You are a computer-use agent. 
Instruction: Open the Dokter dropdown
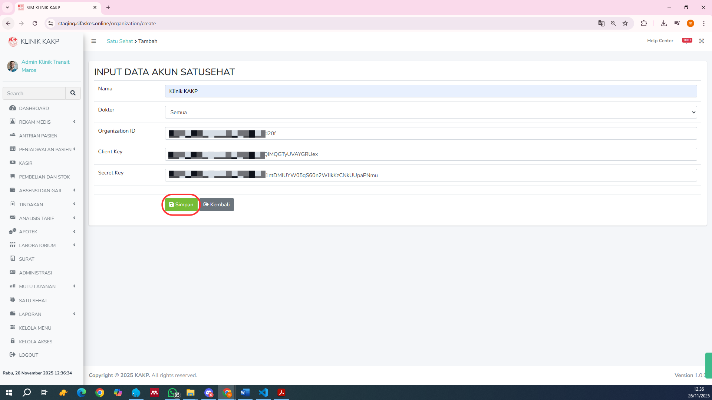[x=431, y=112]
